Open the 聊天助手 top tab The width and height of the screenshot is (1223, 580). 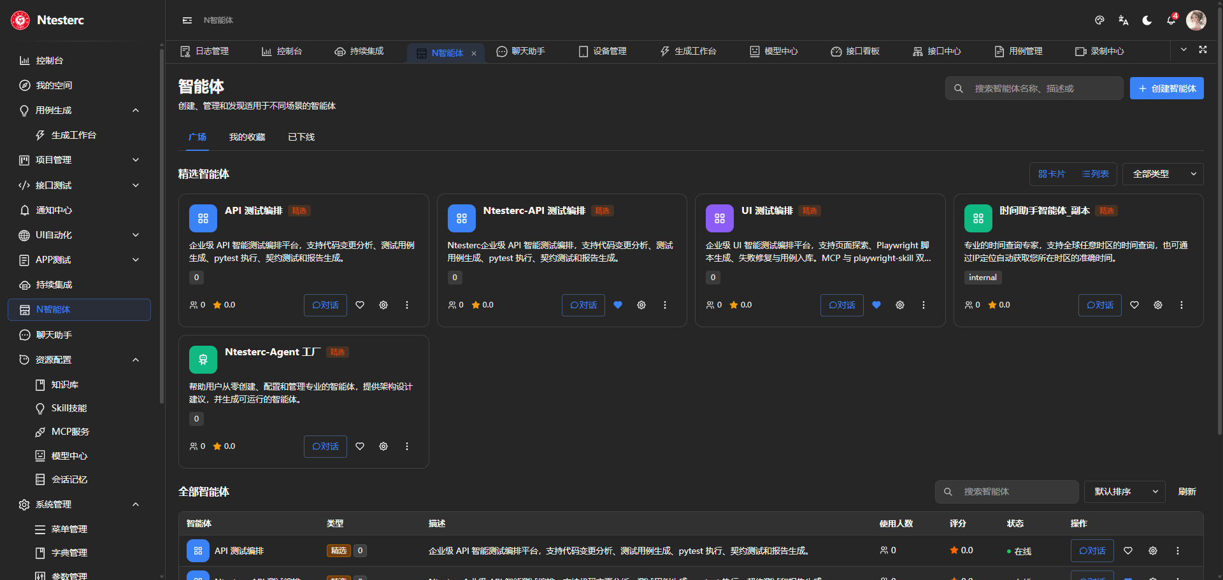520,51
